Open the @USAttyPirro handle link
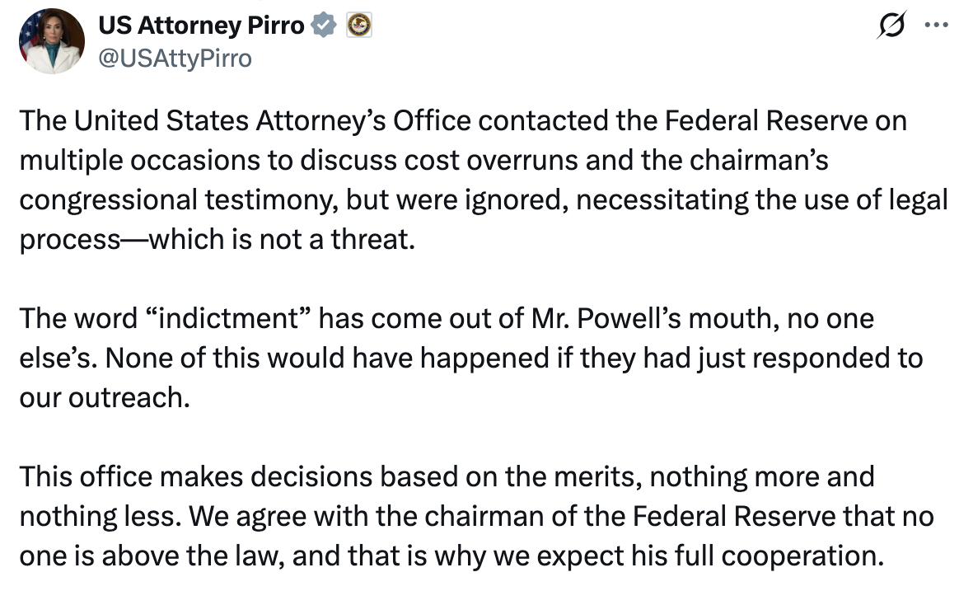This screenshot has width=959, height=605. point(175,58)
